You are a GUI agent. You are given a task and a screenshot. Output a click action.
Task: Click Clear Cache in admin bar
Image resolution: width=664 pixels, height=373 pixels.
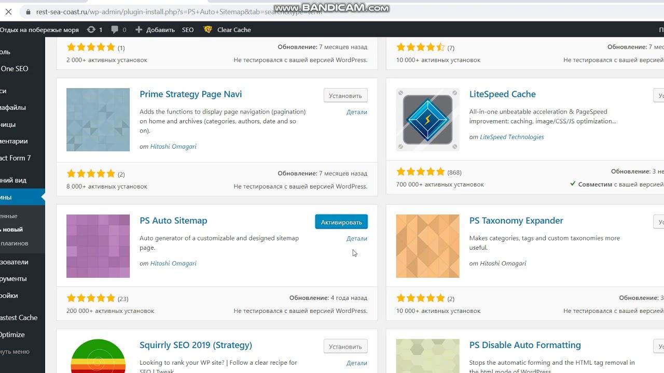[x=234, y=30]
